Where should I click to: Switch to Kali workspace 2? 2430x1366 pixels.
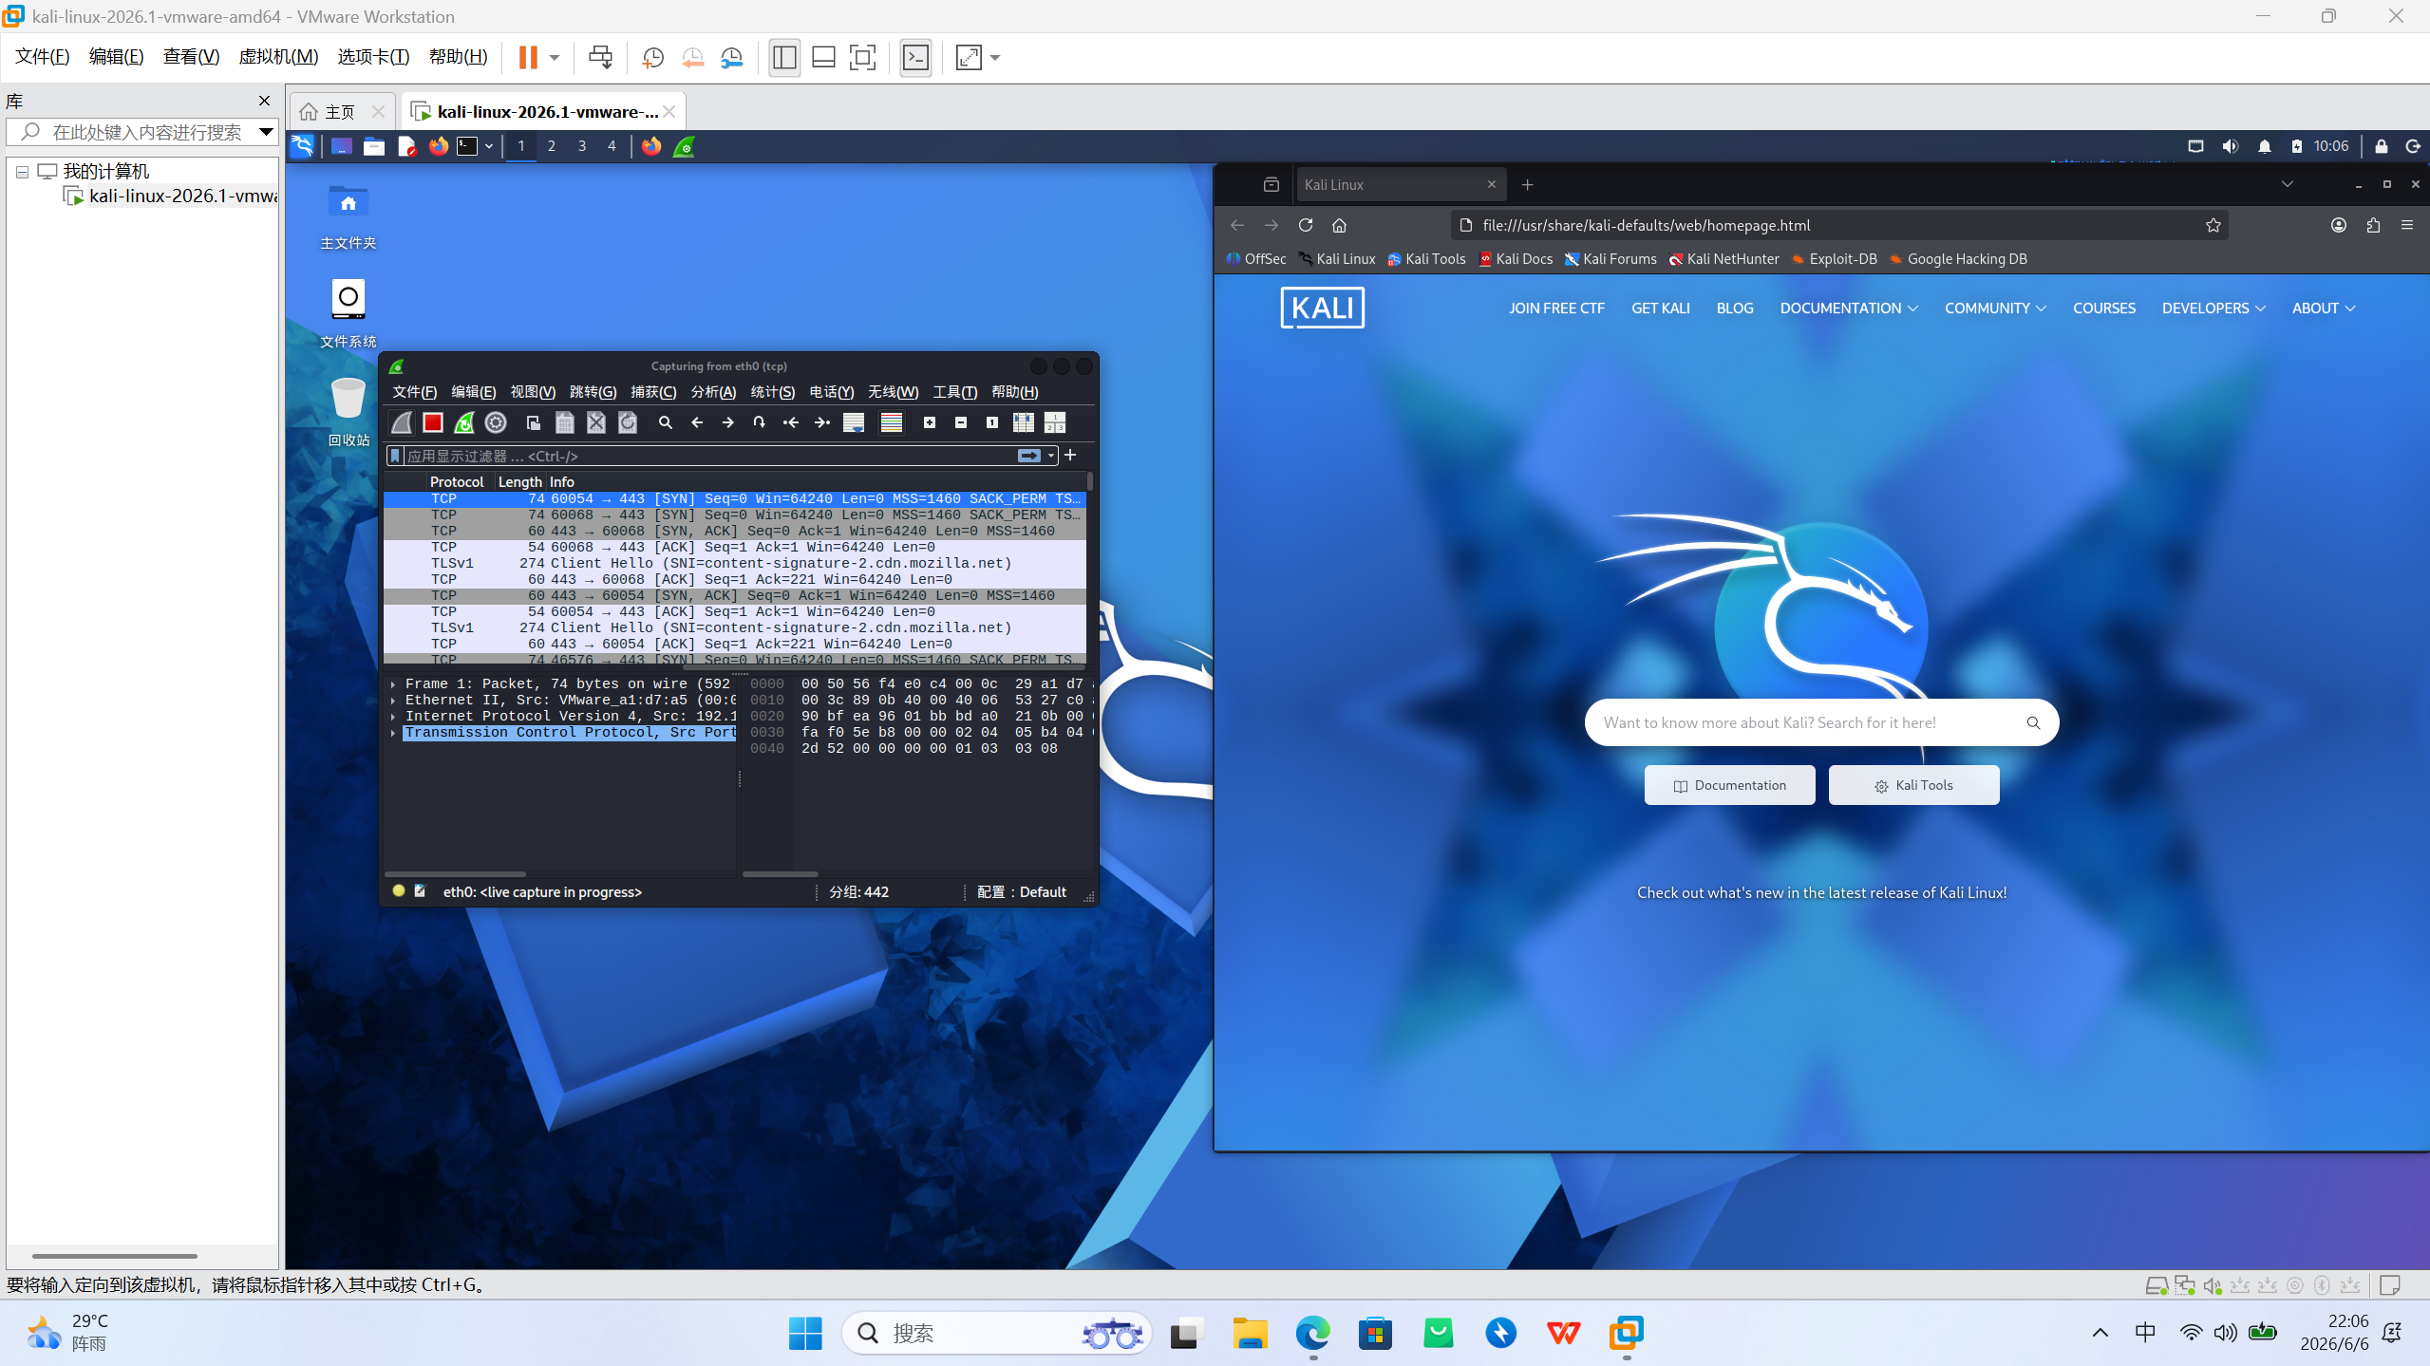tap(552, 146)
